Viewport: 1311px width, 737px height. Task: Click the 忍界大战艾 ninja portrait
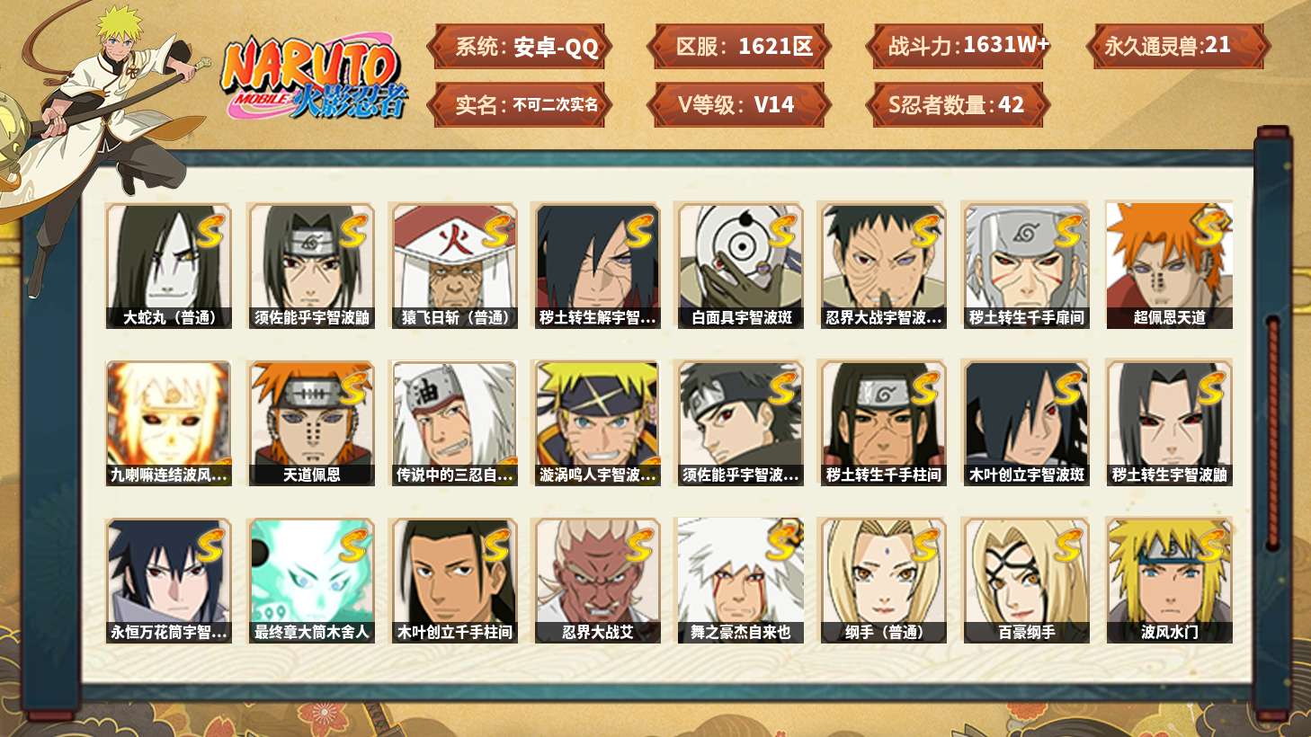(x=597, y=581)
